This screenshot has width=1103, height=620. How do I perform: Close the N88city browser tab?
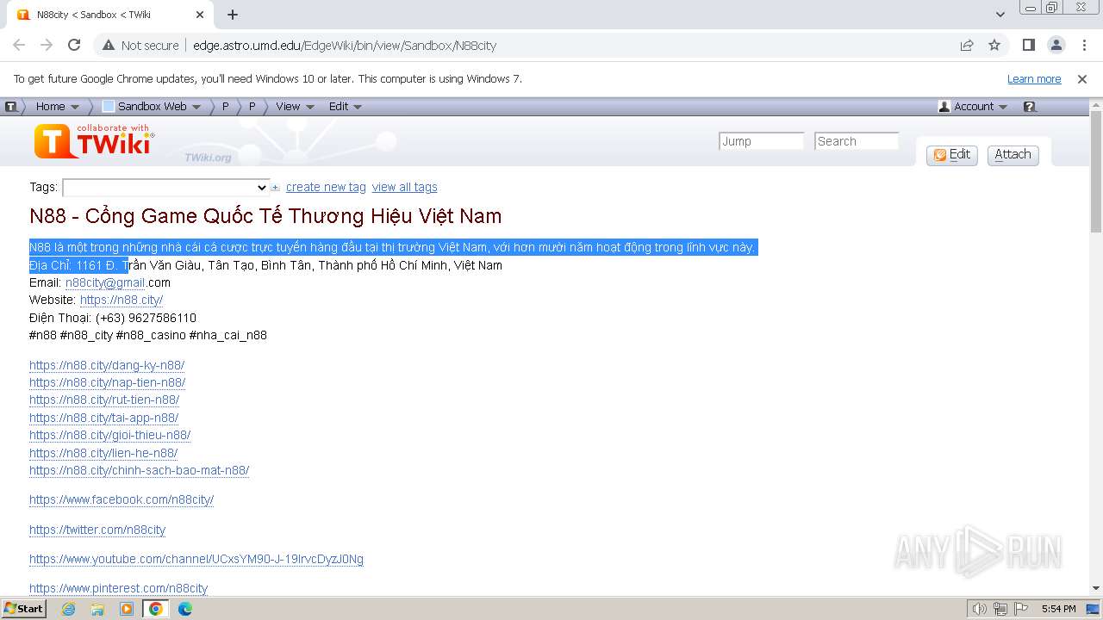(200, 15)
